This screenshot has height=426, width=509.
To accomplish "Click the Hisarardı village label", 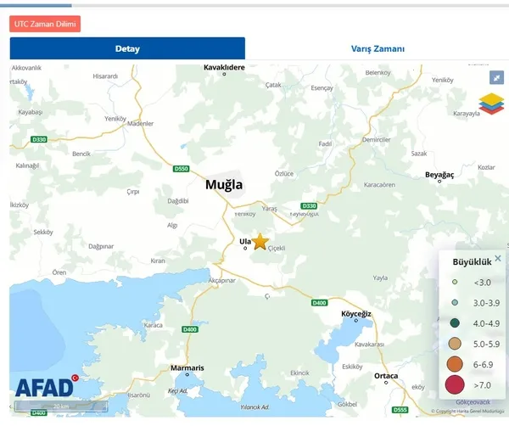I will [x=105, y=76].
